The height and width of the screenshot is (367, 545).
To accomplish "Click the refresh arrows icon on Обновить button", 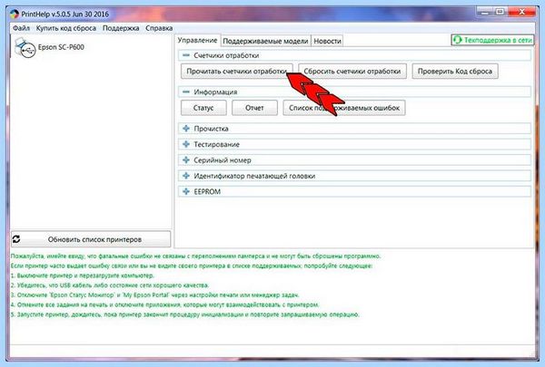I will coord(16,239).
